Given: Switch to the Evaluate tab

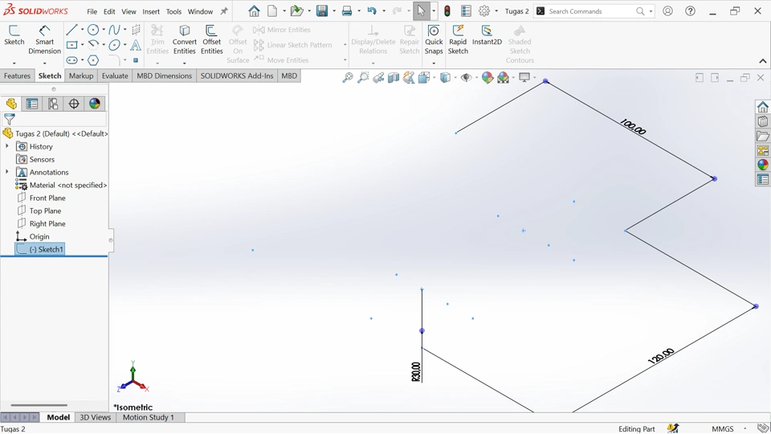Looking at the screenshot, I should coord(115,76).
